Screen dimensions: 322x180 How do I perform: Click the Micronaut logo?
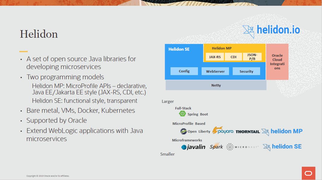click(x=242, y=147)
